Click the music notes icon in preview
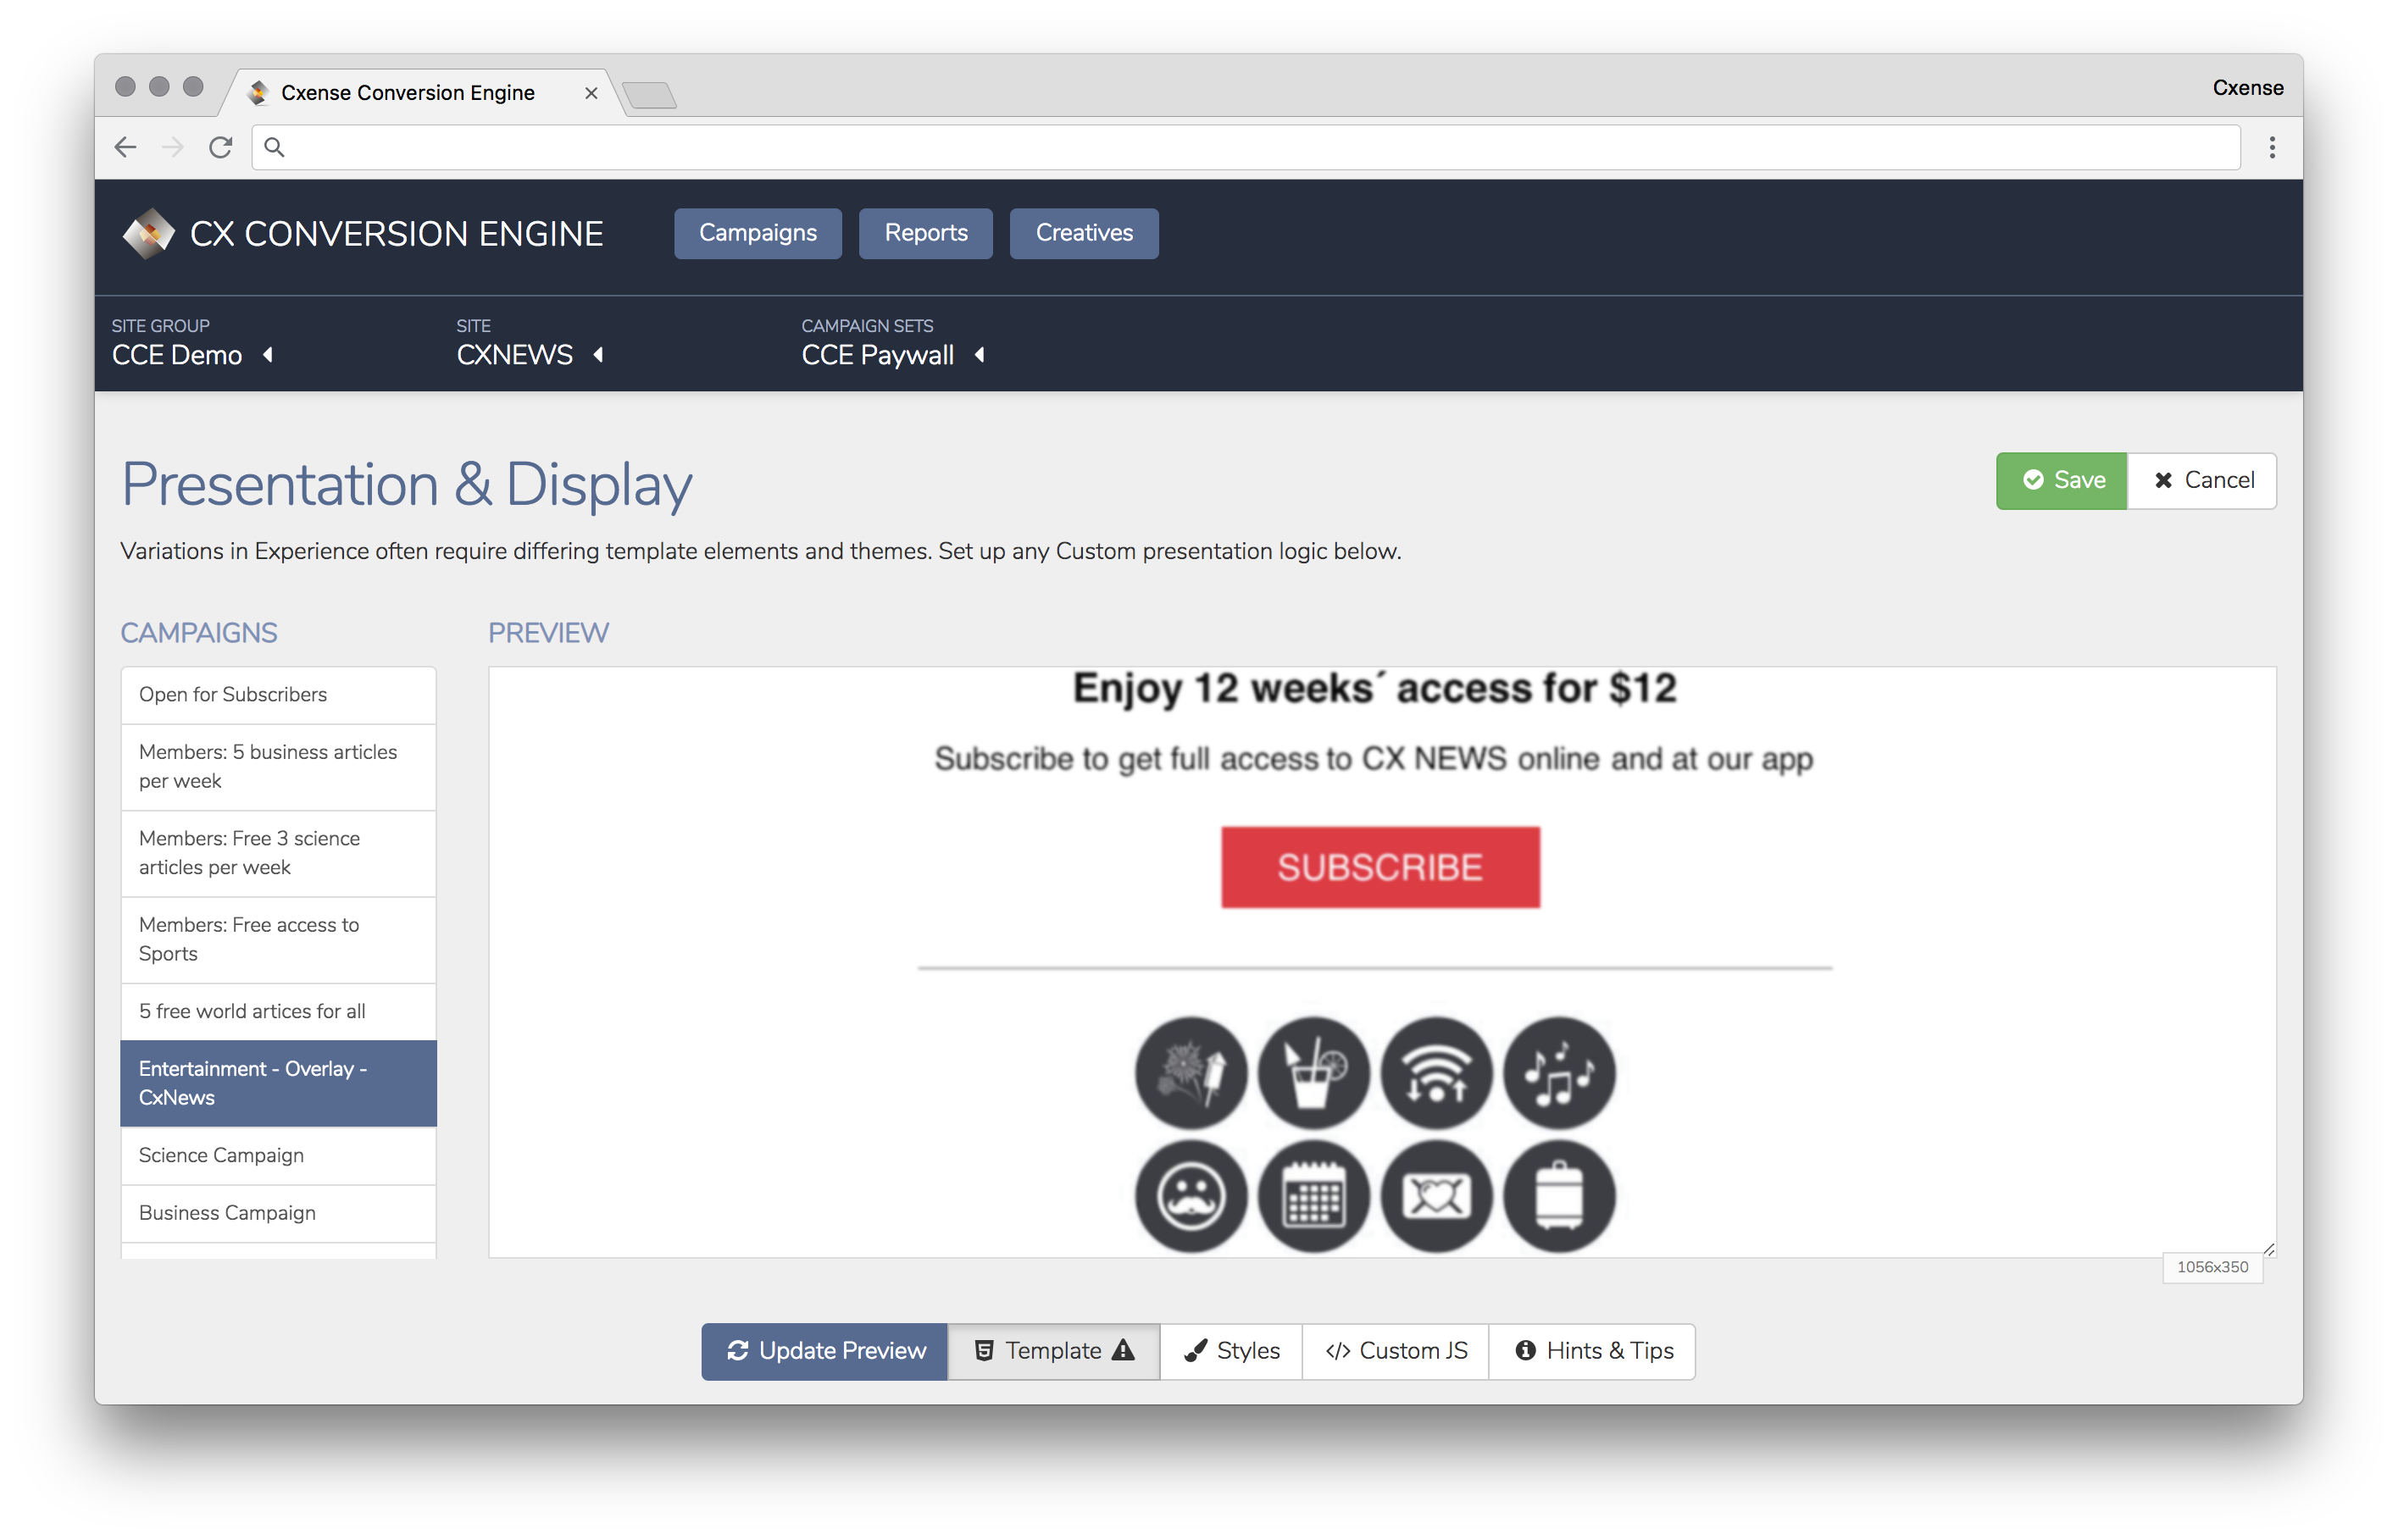 coord(1559,1073)
